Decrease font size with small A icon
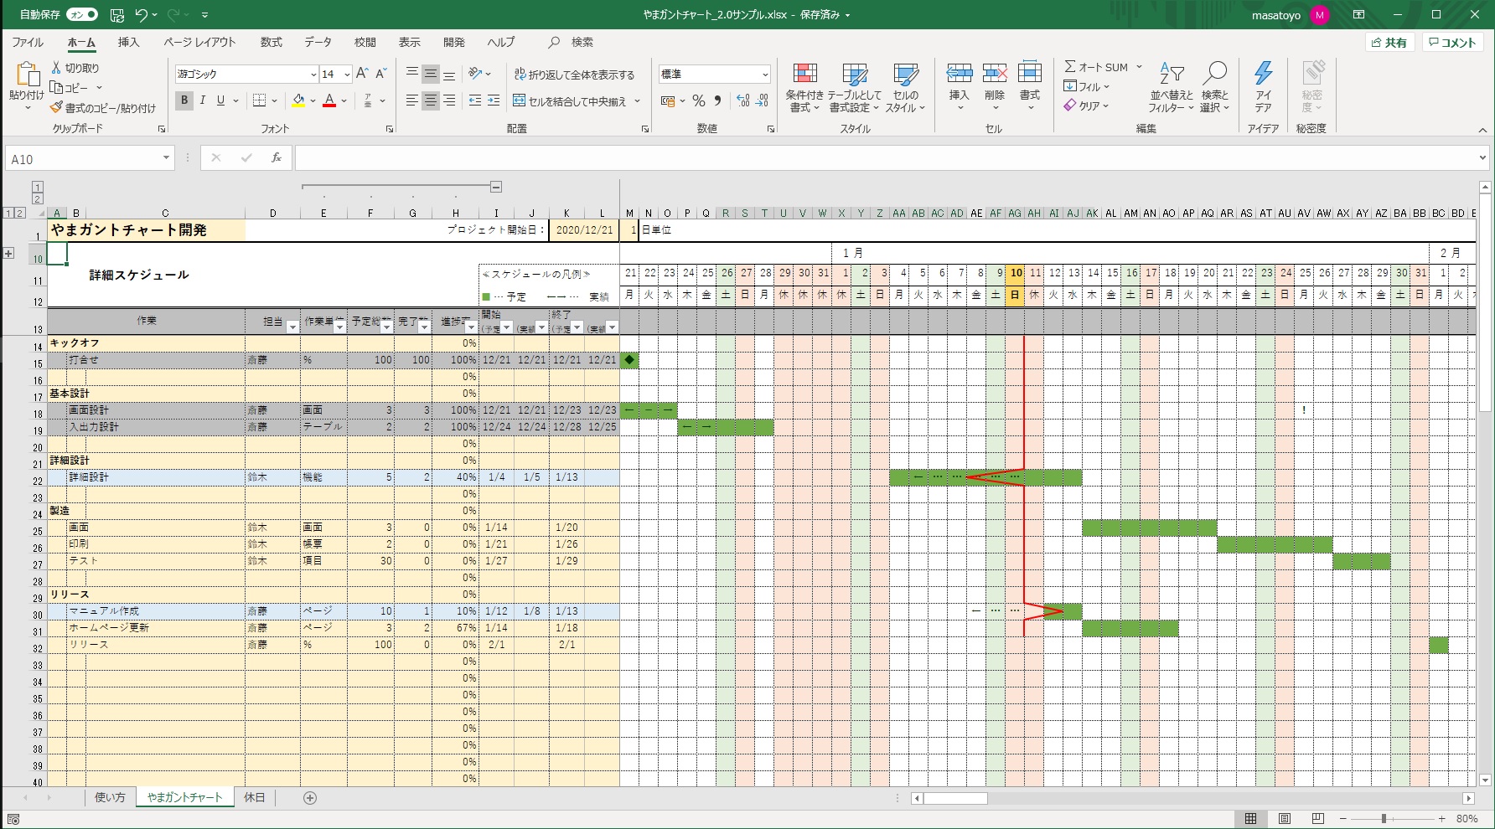Screen dimensions: 1495x829 380,74
